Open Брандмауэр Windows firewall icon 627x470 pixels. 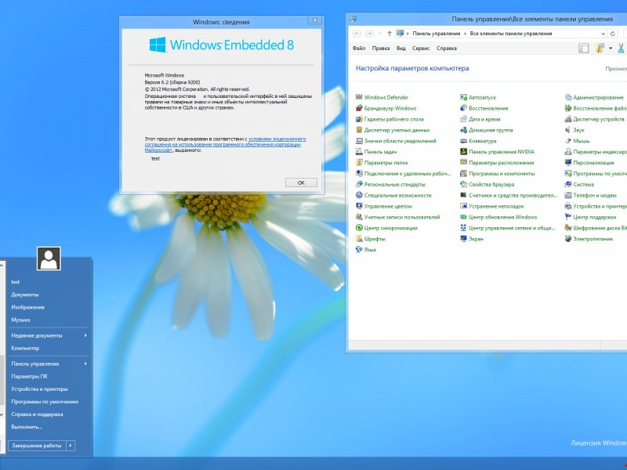pos(359,108)
